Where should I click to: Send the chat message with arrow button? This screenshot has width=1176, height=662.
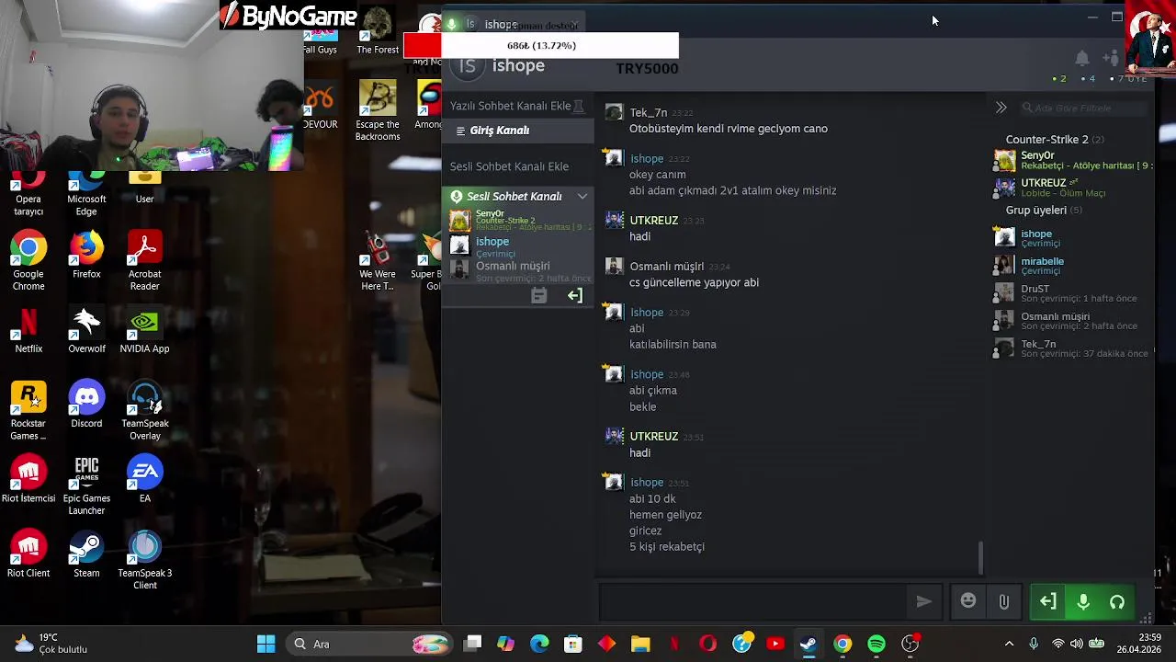[x=923, y=601]
